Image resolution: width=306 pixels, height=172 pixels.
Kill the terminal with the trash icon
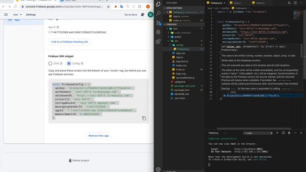coord(289,133)
